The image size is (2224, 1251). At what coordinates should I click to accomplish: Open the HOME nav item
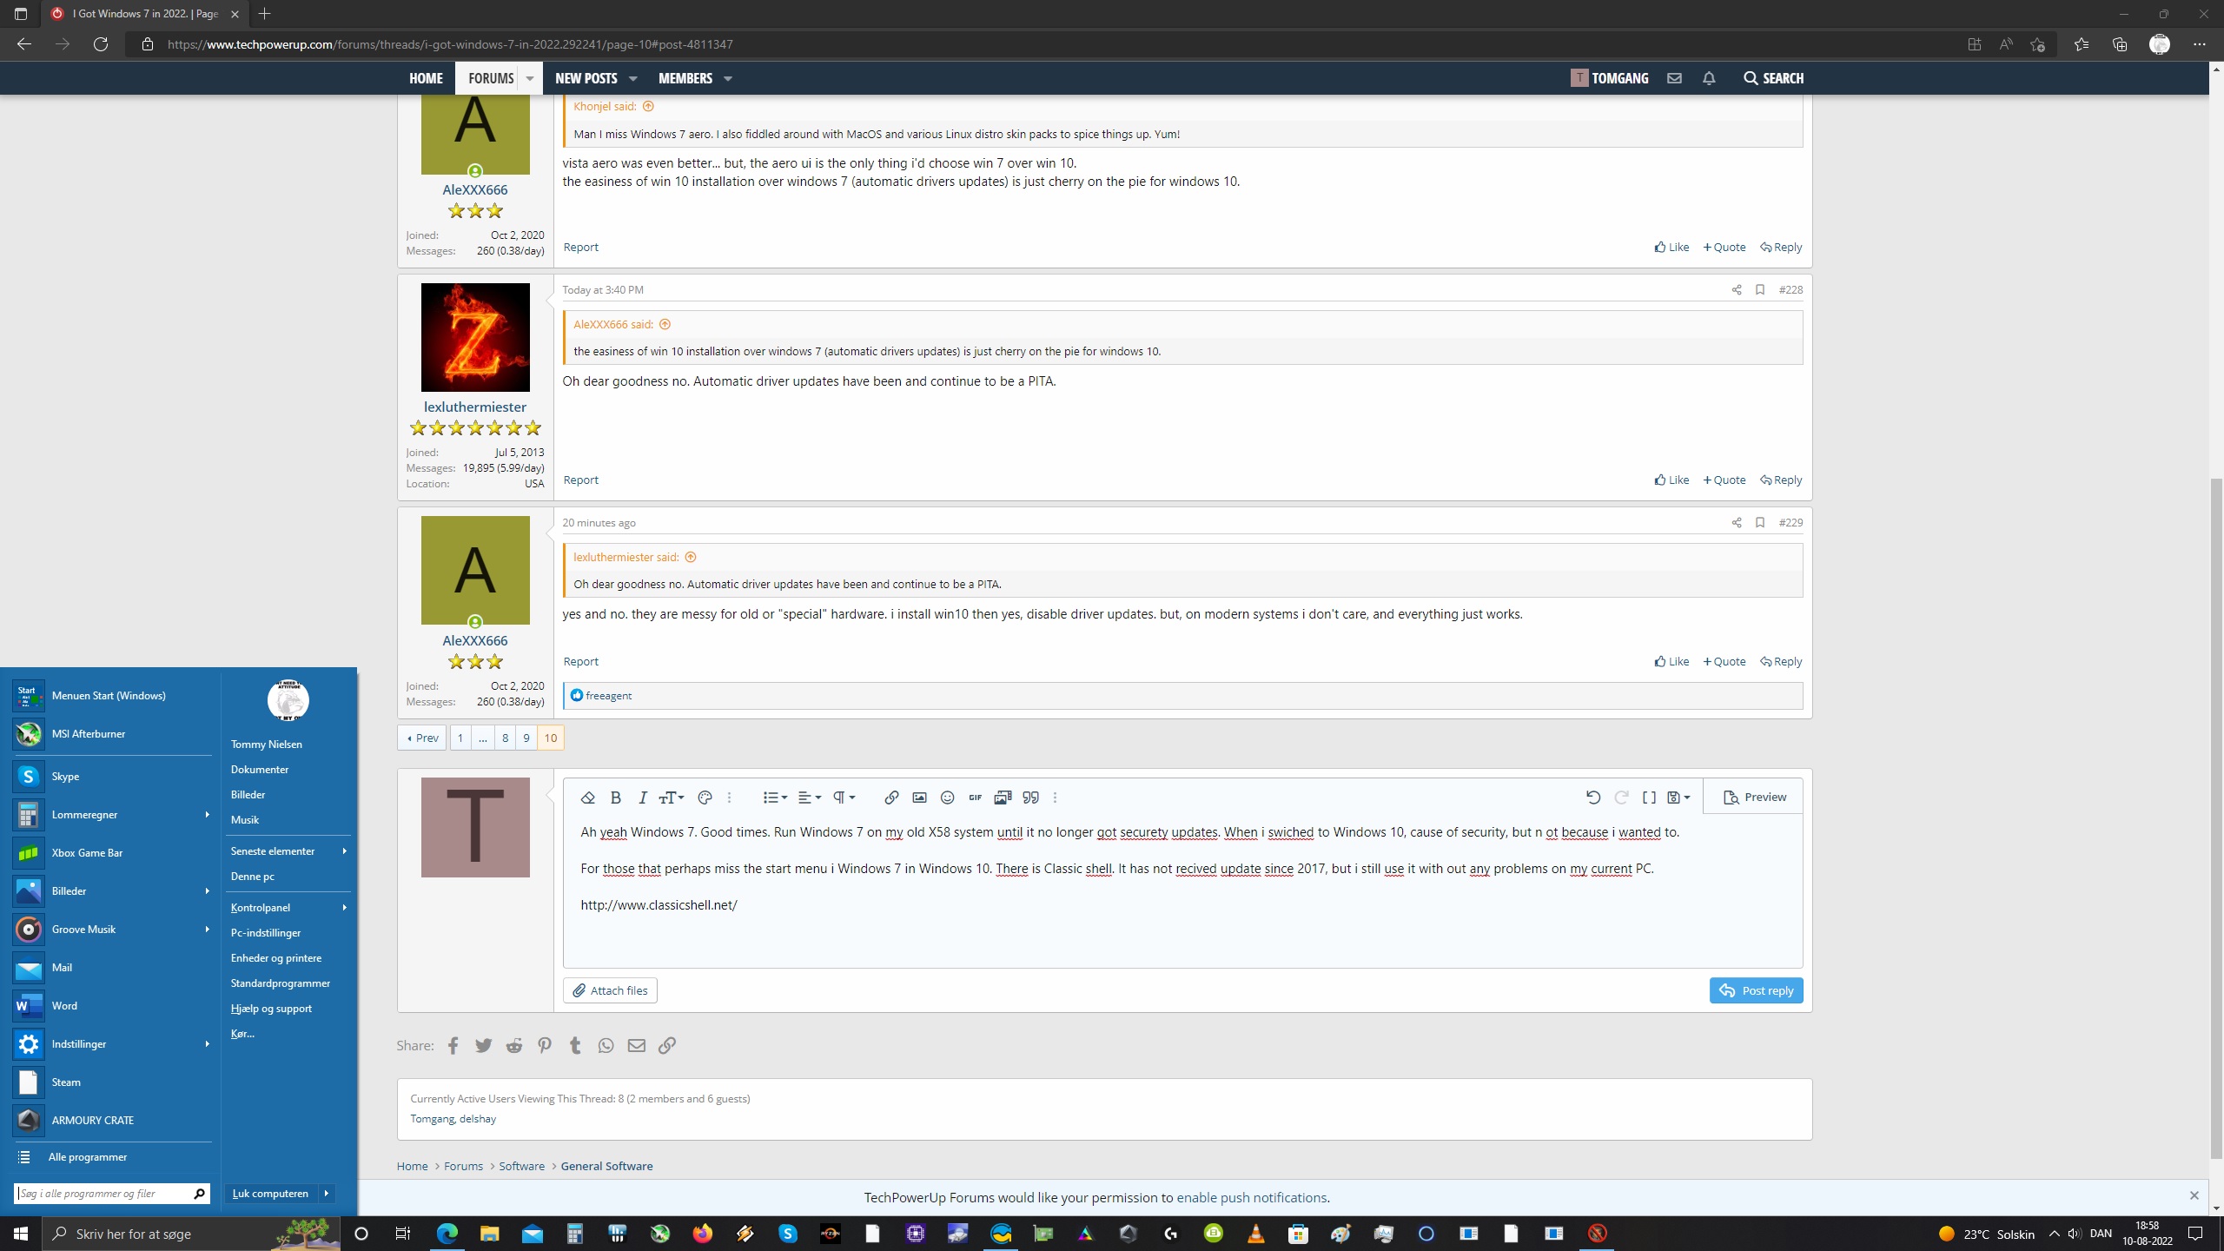pos(426,78)
